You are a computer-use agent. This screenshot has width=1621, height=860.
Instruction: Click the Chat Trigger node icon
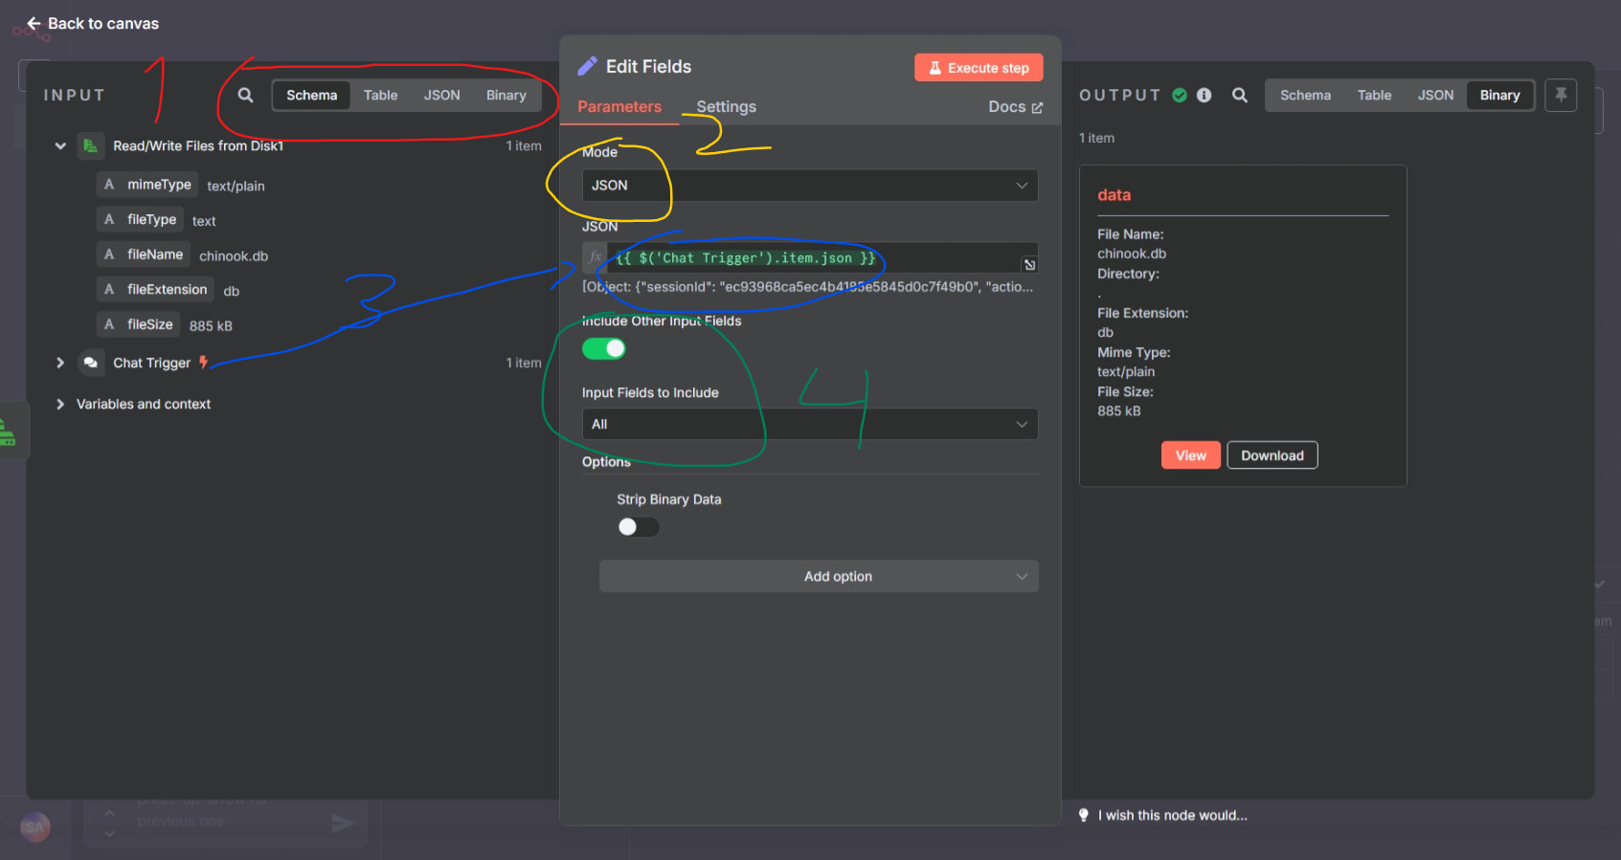pyautogui.click(x=91, y=363)
